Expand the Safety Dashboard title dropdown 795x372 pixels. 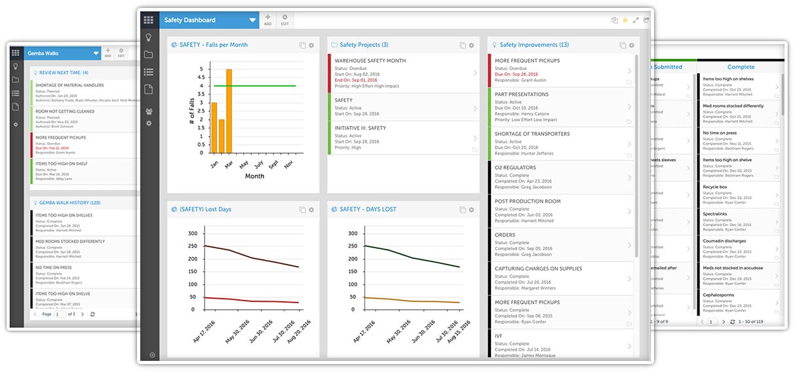[x=252, y=20]
